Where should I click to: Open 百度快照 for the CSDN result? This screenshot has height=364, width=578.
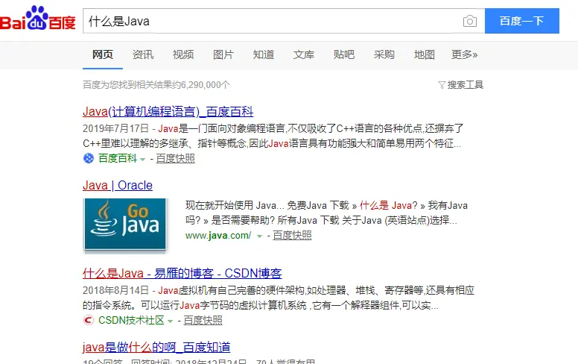pyautogui.click(x=203, y=320)
